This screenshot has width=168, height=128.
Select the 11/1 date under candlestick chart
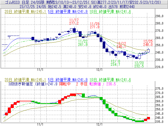click(40, 70)
